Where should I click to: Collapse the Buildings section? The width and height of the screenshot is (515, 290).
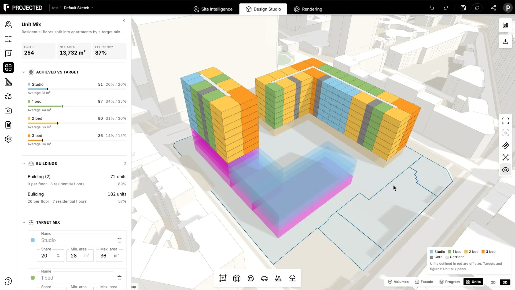[x=24, y=164]
